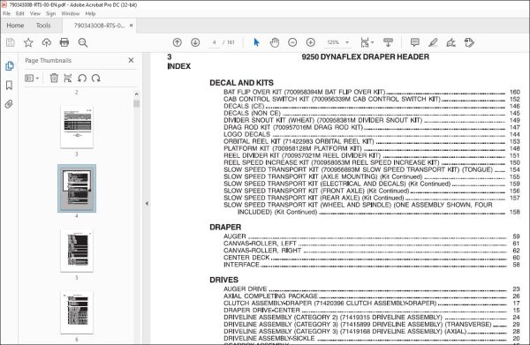
Task: Go to next page arrow
Action: tap(195, 42)
